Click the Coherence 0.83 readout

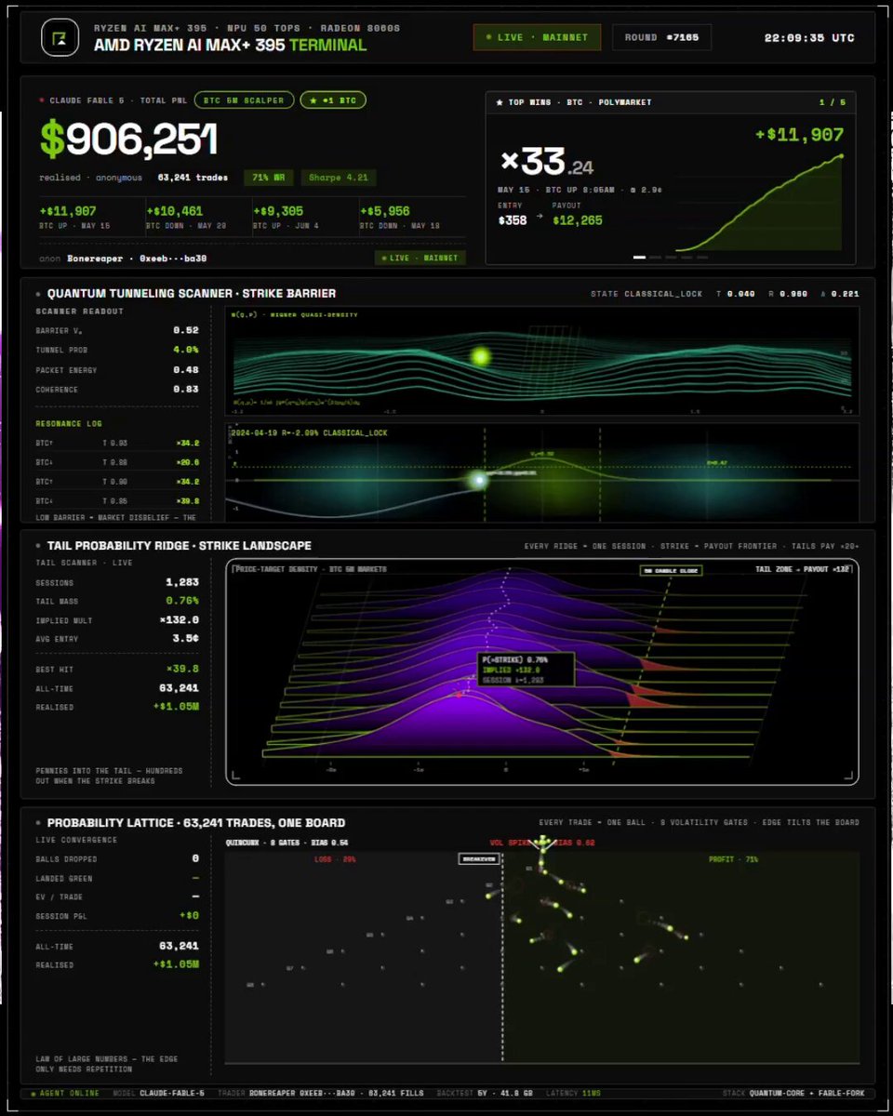pos(117,389)
